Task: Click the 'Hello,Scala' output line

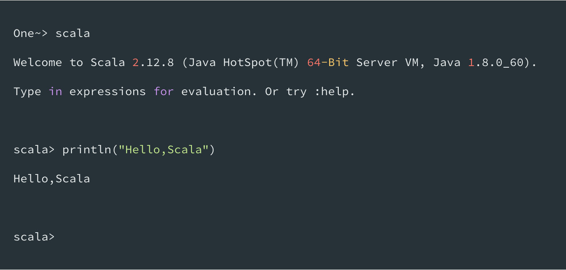Action: (52, 179)
